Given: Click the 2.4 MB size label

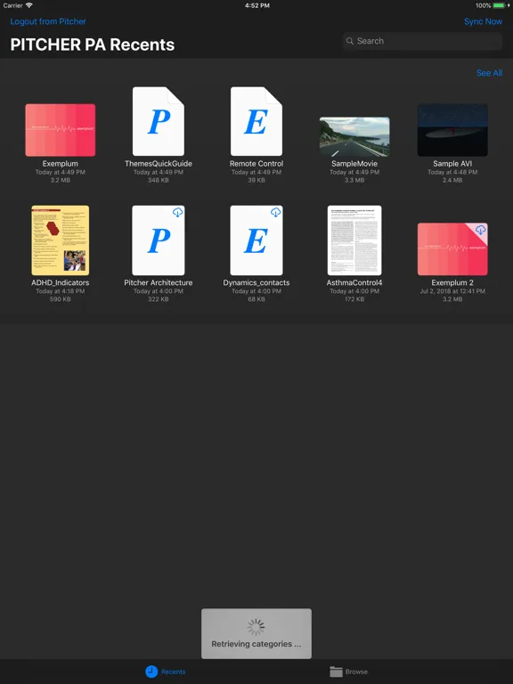Looking at the screenshot, I should tap(452, 180).
